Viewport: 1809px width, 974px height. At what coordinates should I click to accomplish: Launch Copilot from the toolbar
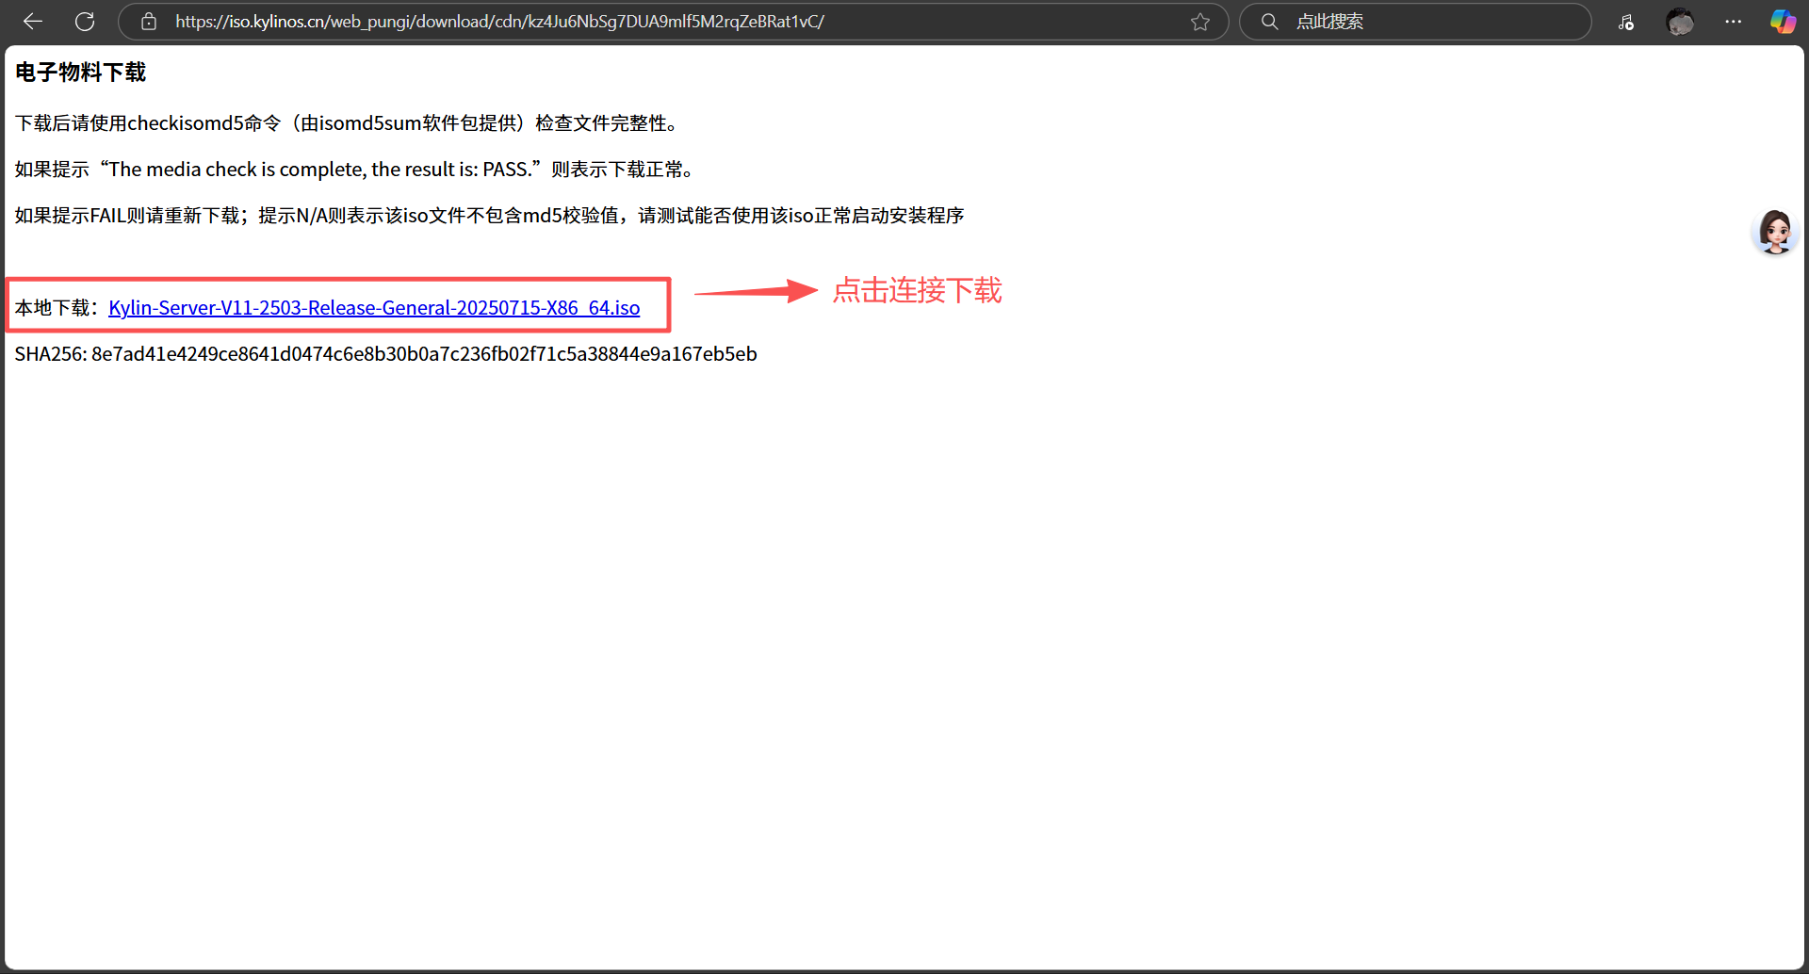(x=1783, y=21)
